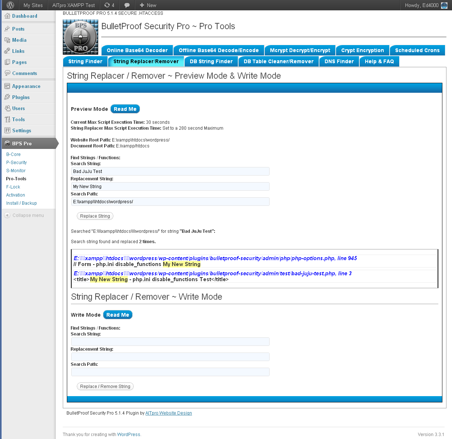Click the WordPress logo in admin bar
Screen dimensions: 452x439
[10, 5]
